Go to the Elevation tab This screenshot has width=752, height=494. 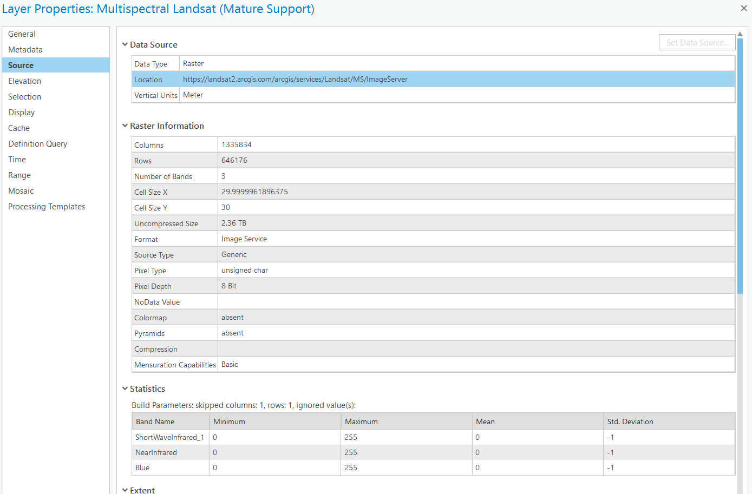[25, 81]
